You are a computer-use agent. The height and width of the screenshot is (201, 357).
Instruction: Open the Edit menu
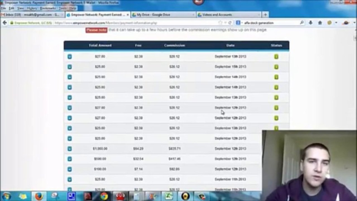click(x=11, y=8)
